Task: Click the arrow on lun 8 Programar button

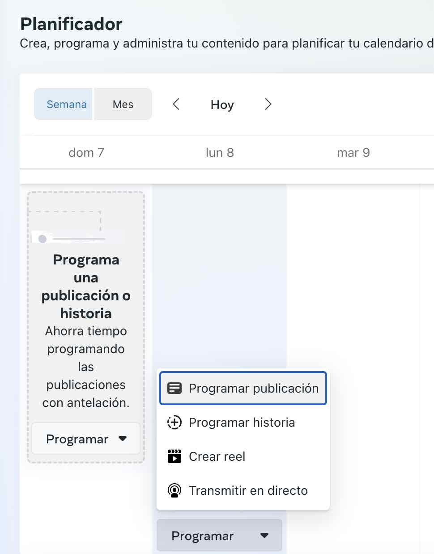Action: 264,536
